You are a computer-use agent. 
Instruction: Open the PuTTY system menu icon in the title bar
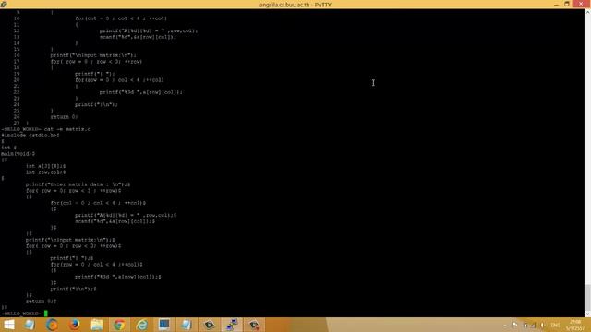4,4
